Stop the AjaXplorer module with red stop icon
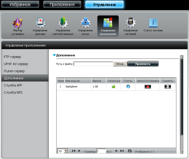This screenshot has width=189, height=159. [x=148, y=86]
